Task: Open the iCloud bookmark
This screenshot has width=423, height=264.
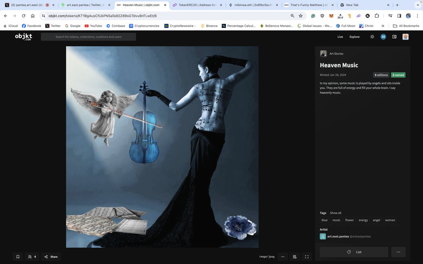Action: 10,26
